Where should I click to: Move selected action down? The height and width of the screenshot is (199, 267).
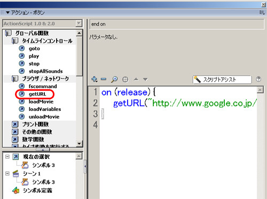tap(145, 79)
